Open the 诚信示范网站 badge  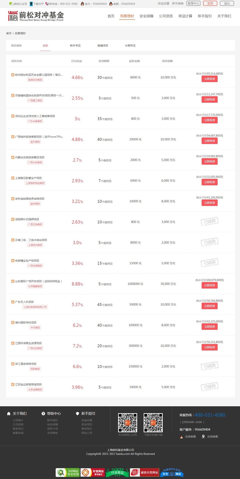[144, 472]
